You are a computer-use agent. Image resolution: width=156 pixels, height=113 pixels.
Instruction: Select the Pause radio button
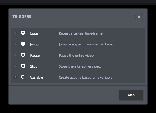pyautogui.click(x=15, y=55)
